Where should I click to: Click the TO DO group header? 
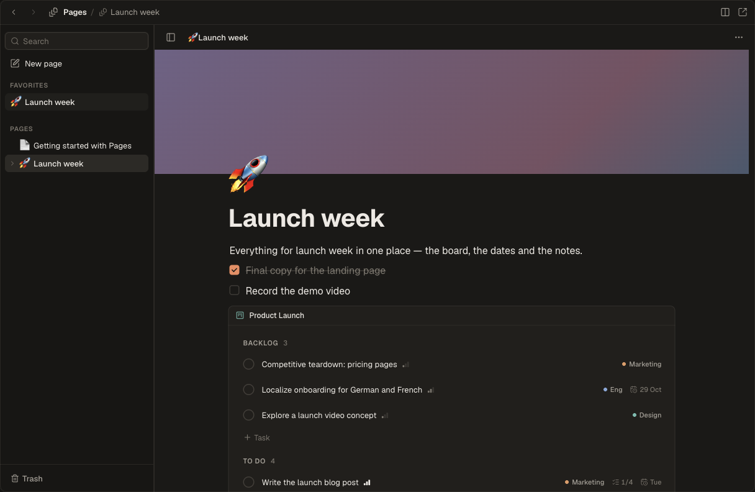click(x=254, y=461)
